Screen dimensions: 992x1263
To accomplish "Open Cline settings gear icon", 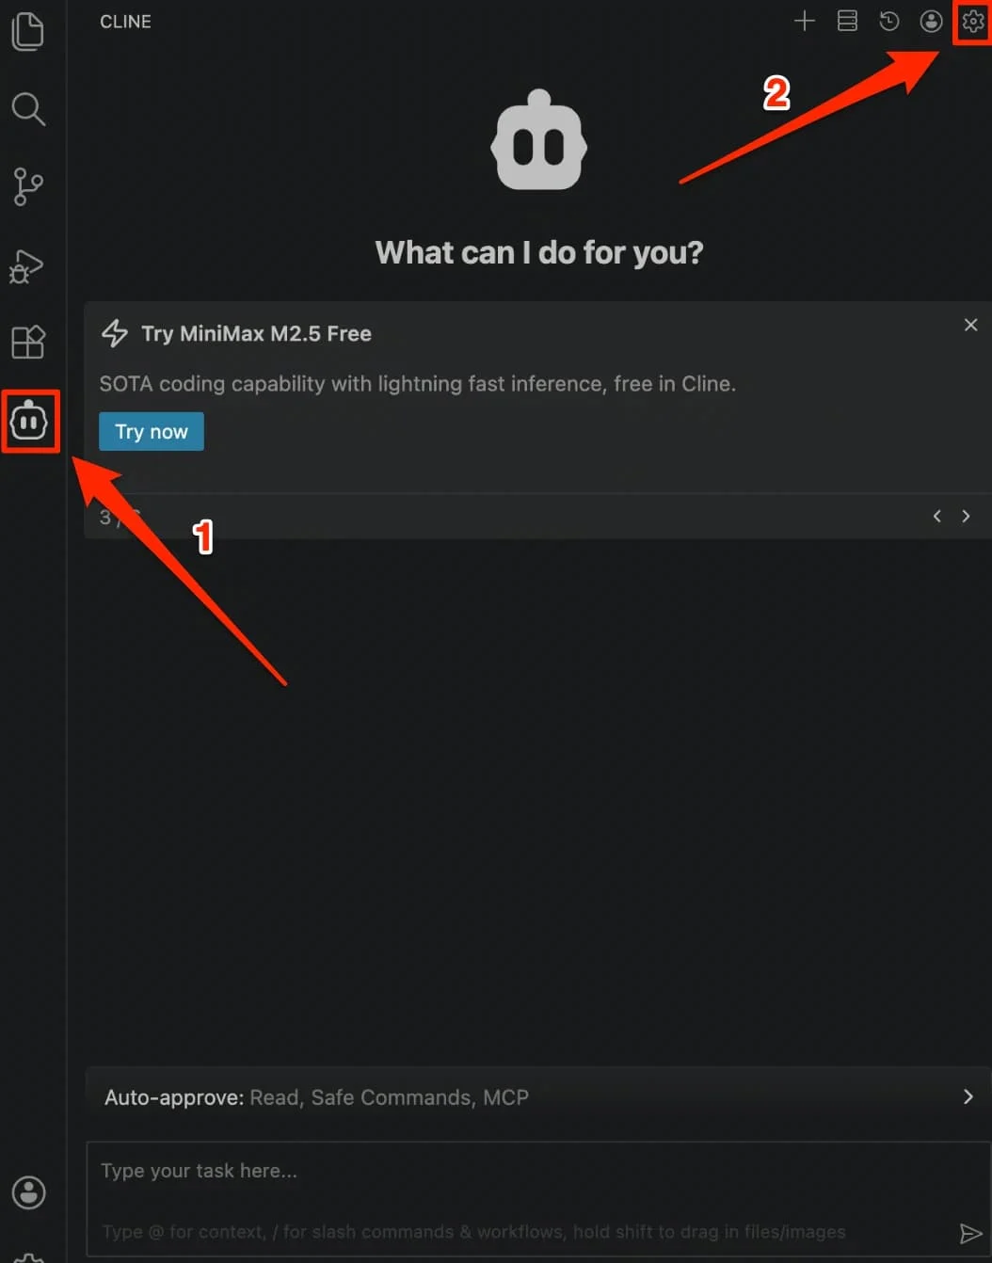I will tap(973, 21).
